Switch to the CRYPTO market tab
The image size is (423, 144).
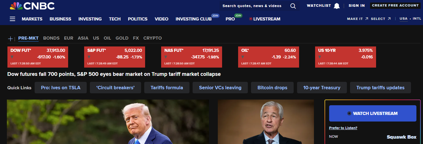coord(153,38)
